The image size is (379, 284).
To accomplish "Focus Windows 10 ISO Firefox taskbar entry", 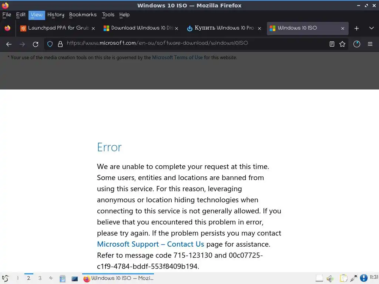I will (118, 278).
